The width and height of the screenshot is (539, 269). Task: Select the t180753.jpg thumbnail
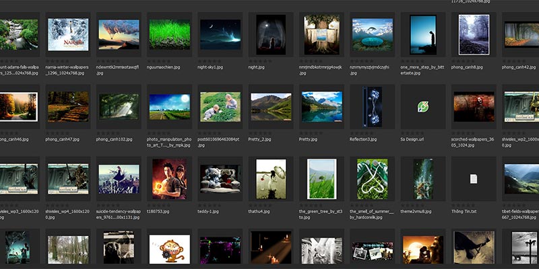pyautogui.click(x=170, y=179)
